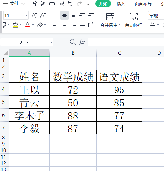
Task: Justify text alignment
Action: point(82,25)
